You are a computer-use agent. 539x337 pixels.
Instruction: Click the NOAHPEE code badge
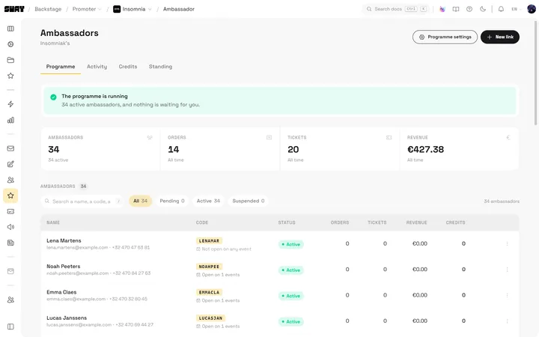209,267
